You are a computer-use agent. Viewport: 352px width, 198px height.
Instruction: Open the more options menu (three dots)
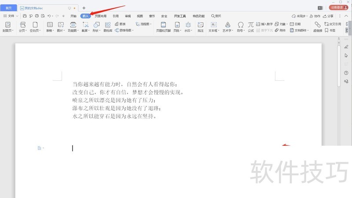pos(340,16)
